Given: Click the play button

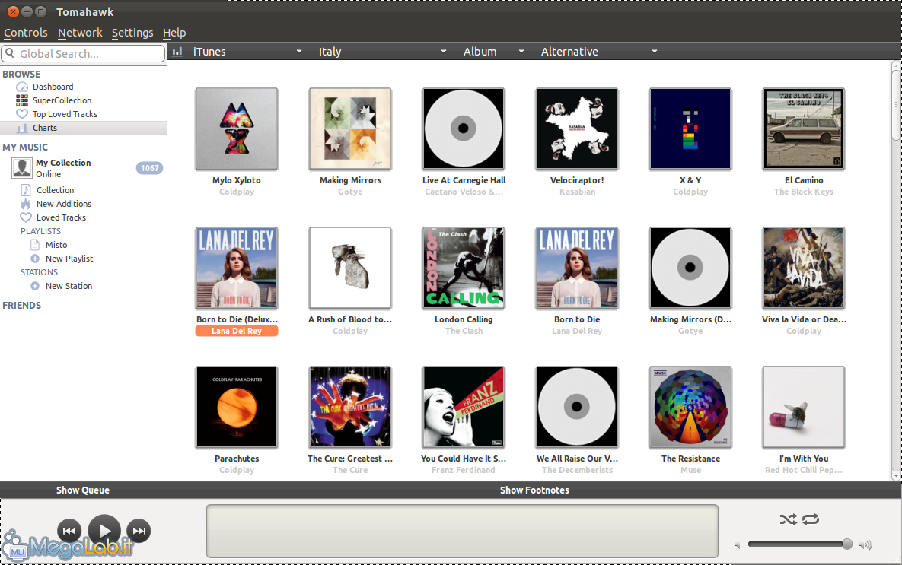Looking at the screenshot, I should point(104,531).
